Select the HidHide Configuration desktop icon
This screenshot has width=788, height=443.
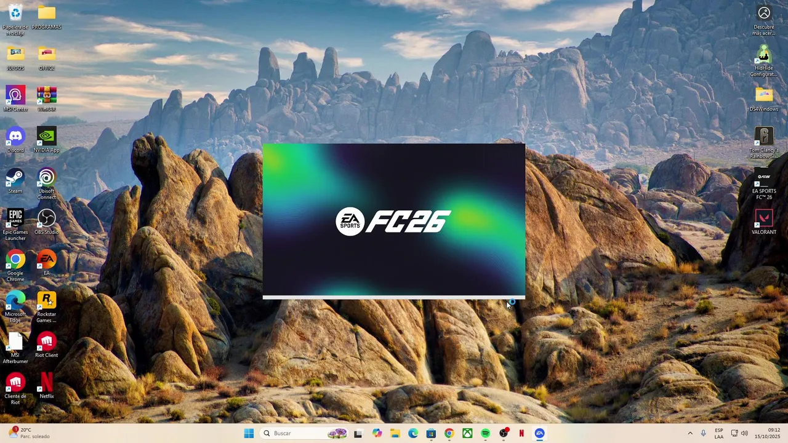coord(764,62)
